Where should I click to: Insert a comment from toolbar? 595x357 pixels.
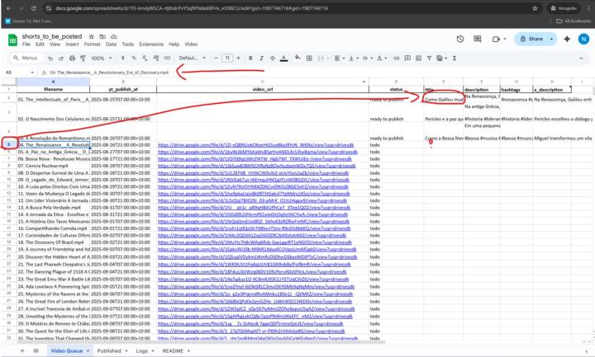click(x=407, y=59)
